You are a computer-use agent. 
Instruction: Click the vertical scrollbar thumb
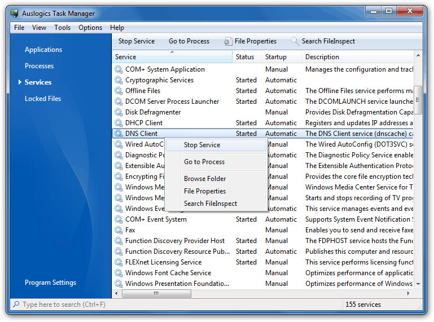[x=418, y=100]
